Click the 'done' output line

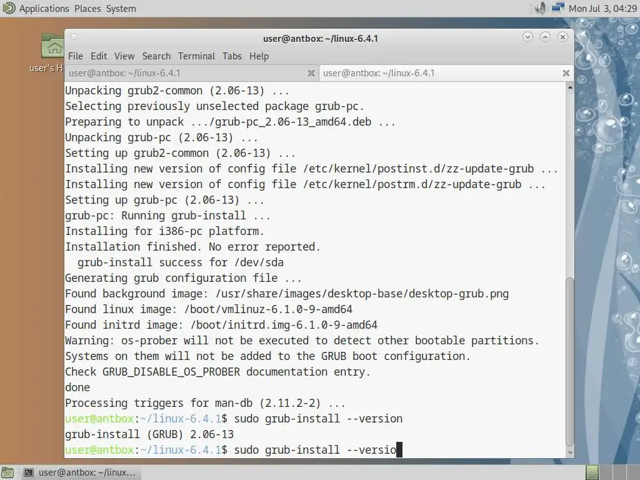tap(77, 387)
